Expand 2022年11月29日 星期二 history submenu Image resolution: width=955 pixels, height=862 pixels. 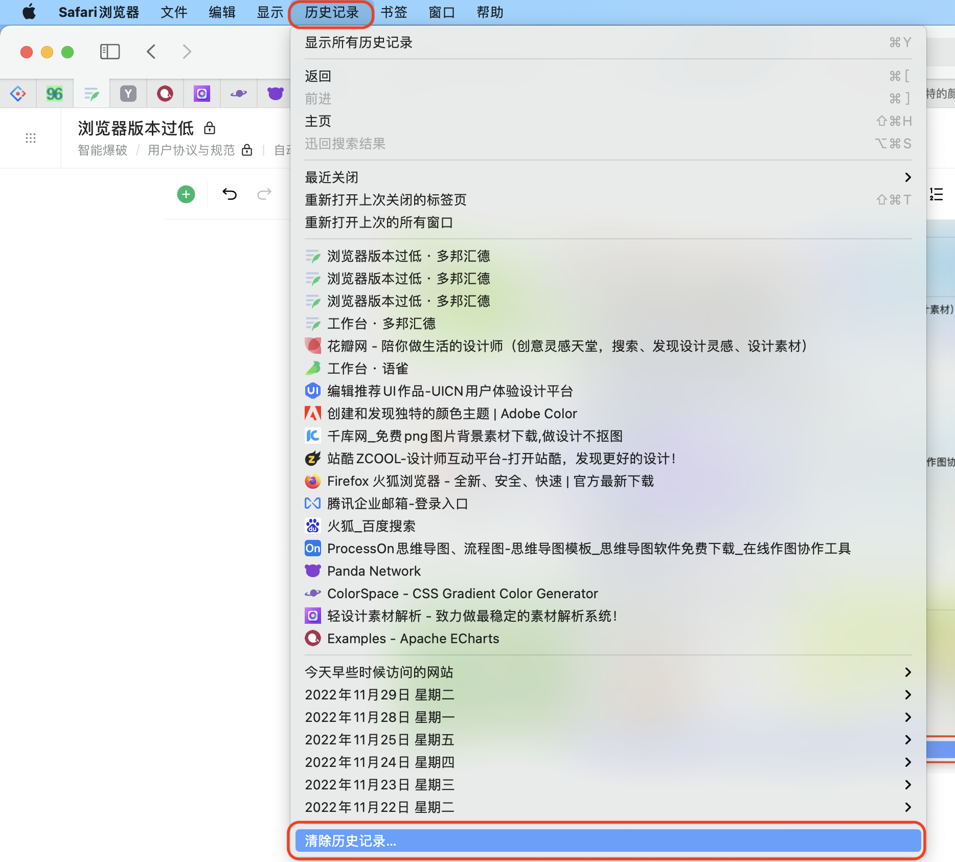(x=607, y=695)
